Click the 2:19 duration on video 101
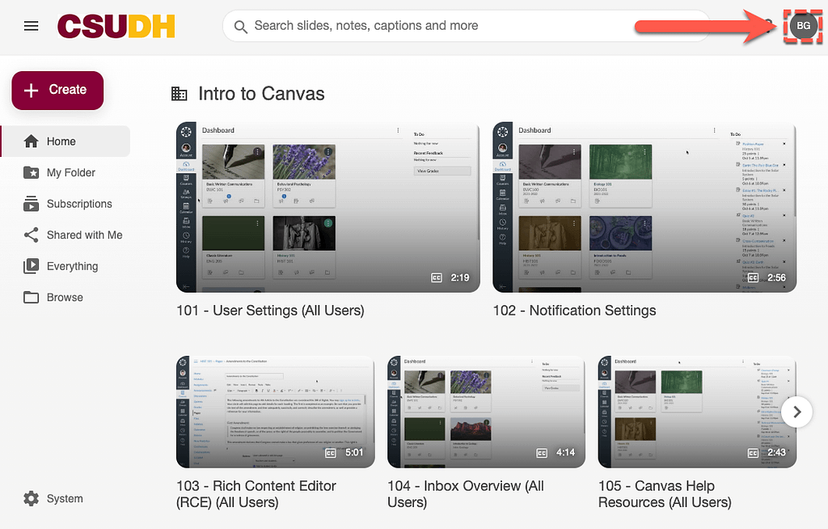The height and width of the screenshot is (529, 828). point(460,278)
